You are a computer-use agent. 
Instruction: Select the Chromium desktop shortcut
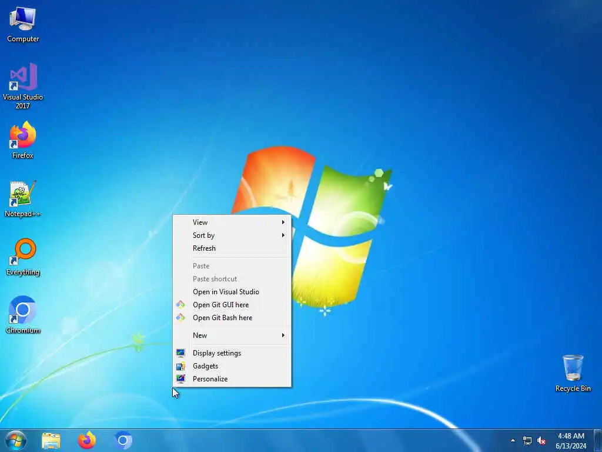click(23, 315)
